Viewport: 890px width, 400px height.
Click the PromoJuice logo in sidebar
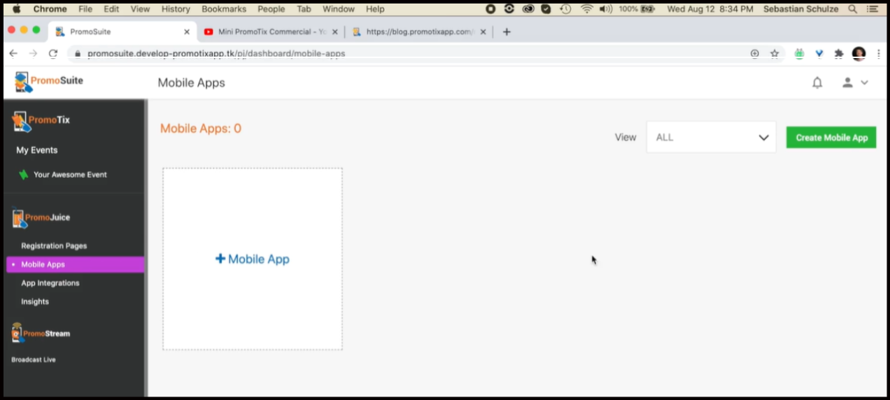pyautogui.click(x=41, y=218)
